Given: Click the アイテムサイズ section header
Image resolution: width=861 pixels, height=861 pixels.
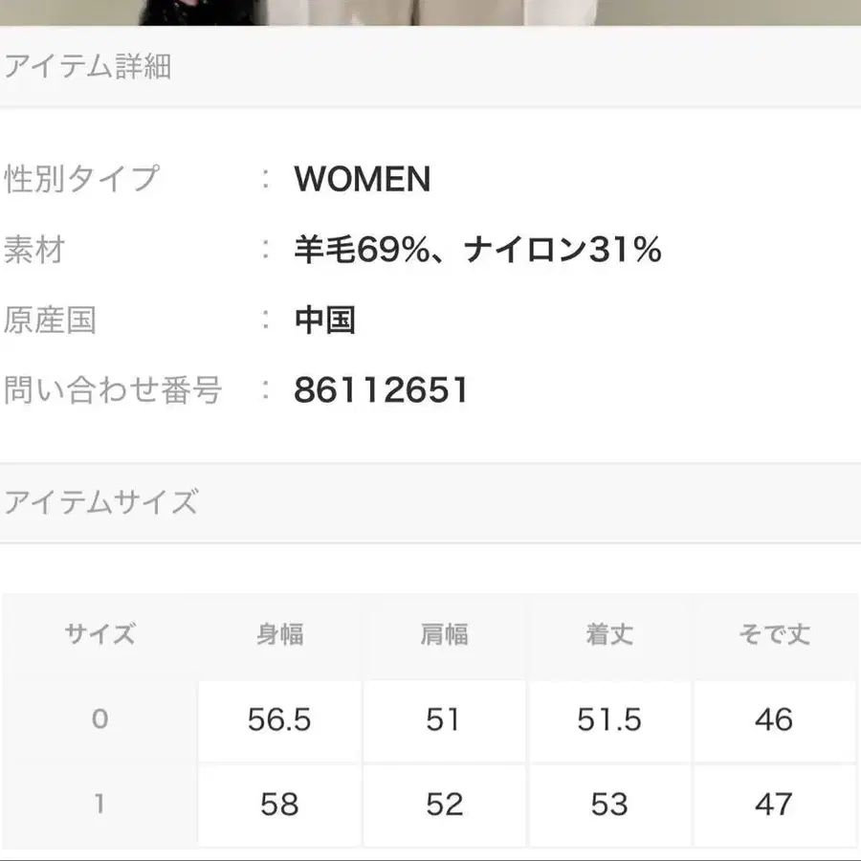Looking at the screenshot, I should (101, 502).
